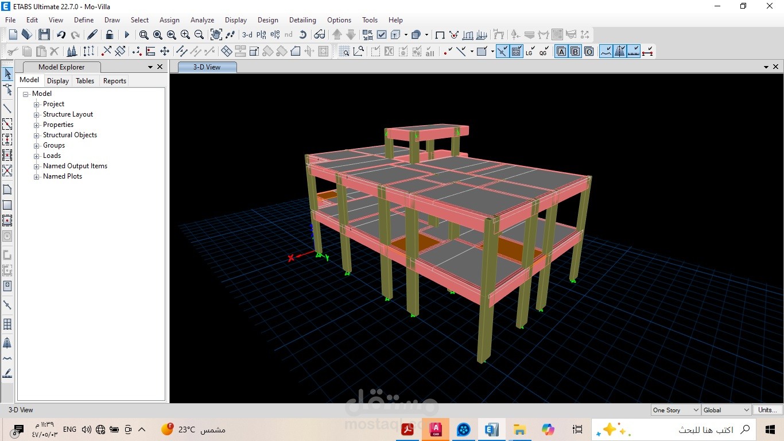Set the 3-d view button
The image size is (784, 441).
click(x=247, y=35)
